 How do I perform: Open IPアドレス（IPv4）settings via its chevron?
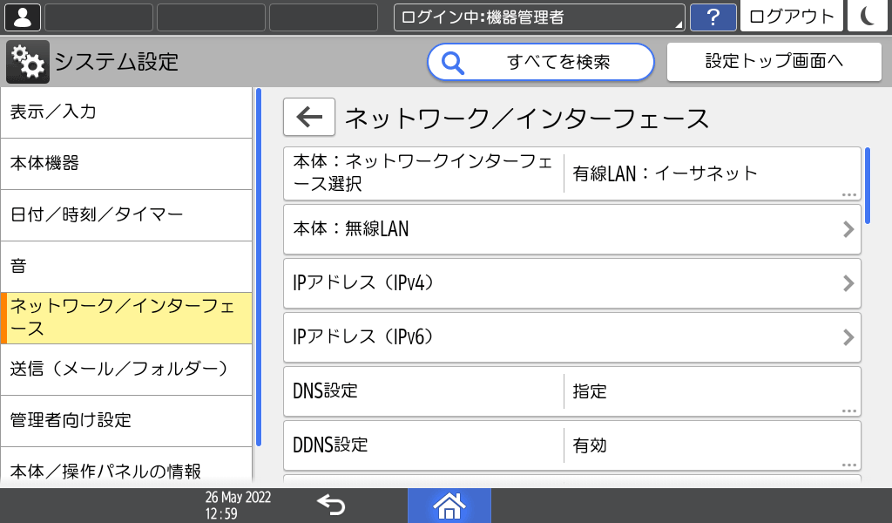pos(848,283)
